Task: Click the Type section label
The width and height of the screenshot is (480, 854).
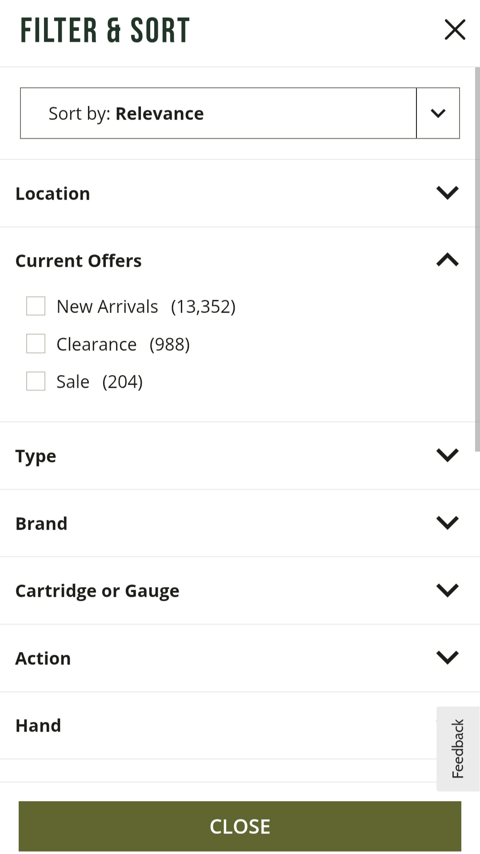Action: (36, 456)
